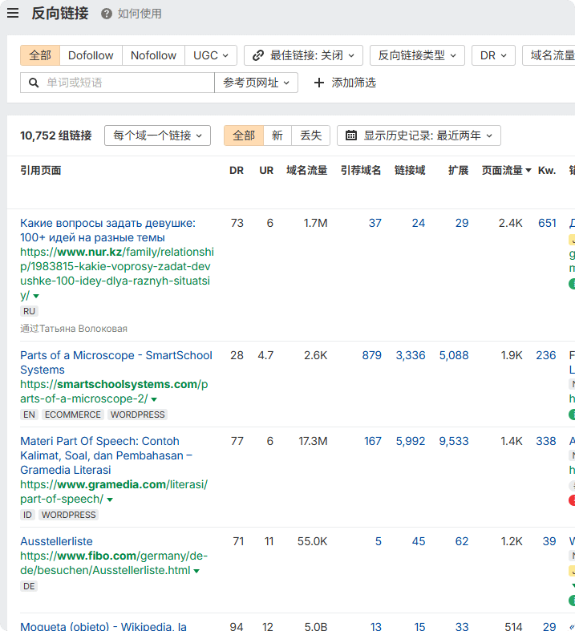Expand the 每个域一个链接 dropdown
575x631 pixels.
click(x=157, y=136)
